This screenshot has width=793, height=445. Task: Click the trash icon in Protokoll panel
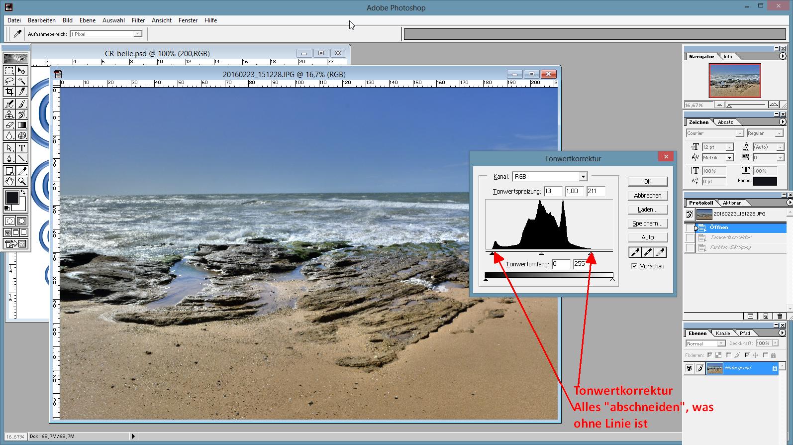click(x=780, y=316)
